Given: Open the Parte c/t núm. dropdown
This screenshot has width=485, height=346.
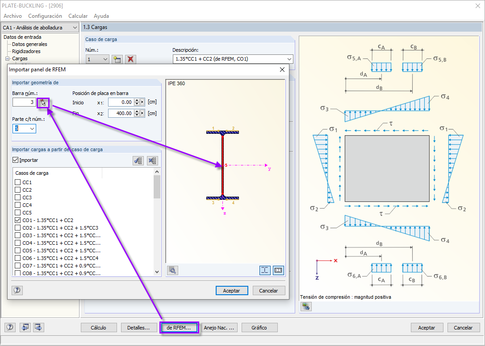Looking at the screenshot, I should [32, 128].
